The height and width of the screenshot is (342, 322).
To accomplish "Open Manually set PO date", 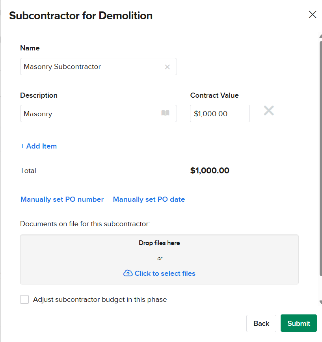I will 149,199.
